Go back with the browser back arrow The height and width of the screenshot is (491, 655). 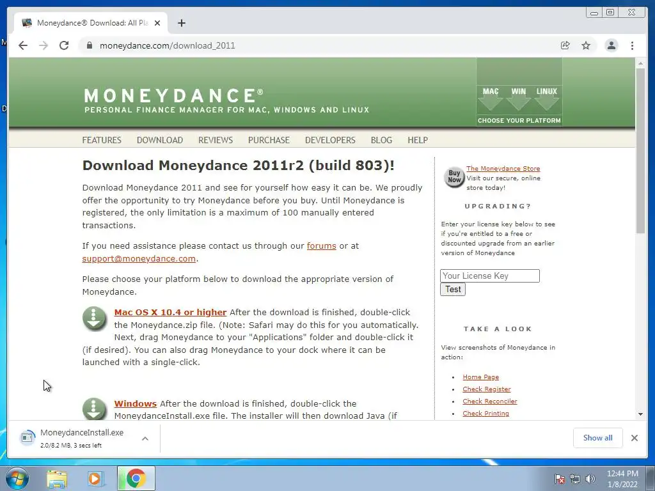[x=23, y=45]
